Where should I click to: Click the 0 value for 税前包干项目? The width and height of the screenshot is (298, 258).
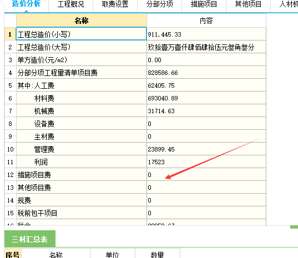coord(206,213)
